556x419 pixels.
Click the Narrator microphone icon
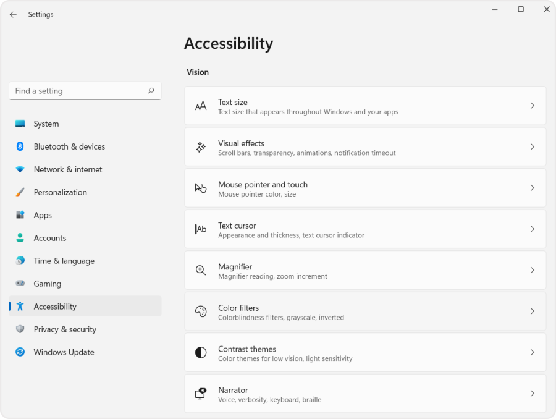pyautogui.click(x=200, y=394)
